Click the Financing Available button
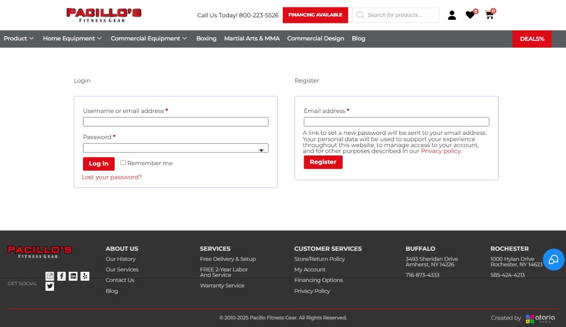The image size is (566, 327). click(x=315, y=15)
